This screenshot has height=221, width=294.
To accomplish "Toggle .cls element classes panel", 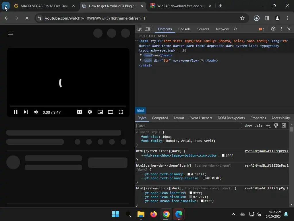I will (x=259, y=125).
